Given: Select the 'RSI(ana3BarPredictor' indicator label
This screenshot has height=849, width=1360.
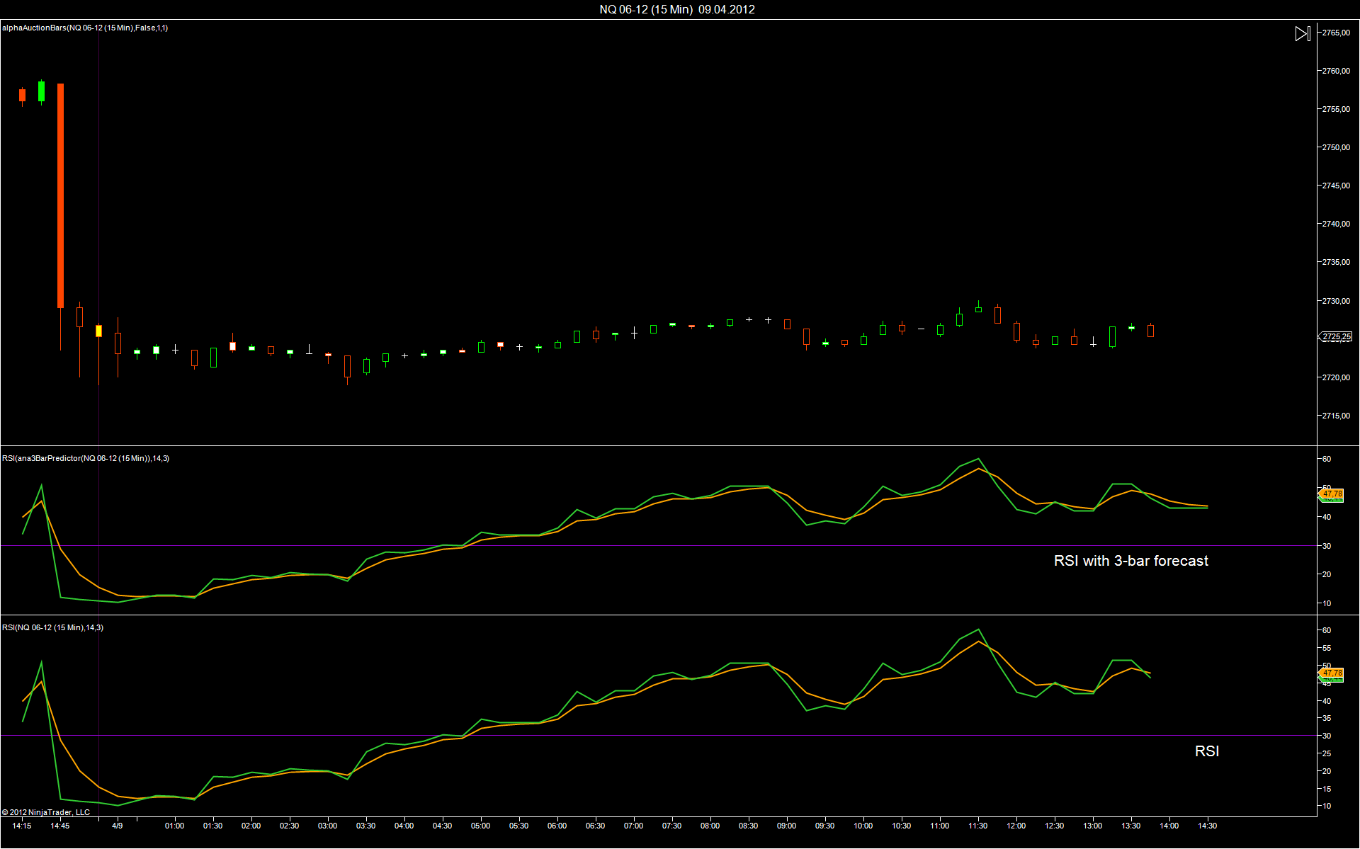Looking at the screenshot, I should tap(86, 458).
